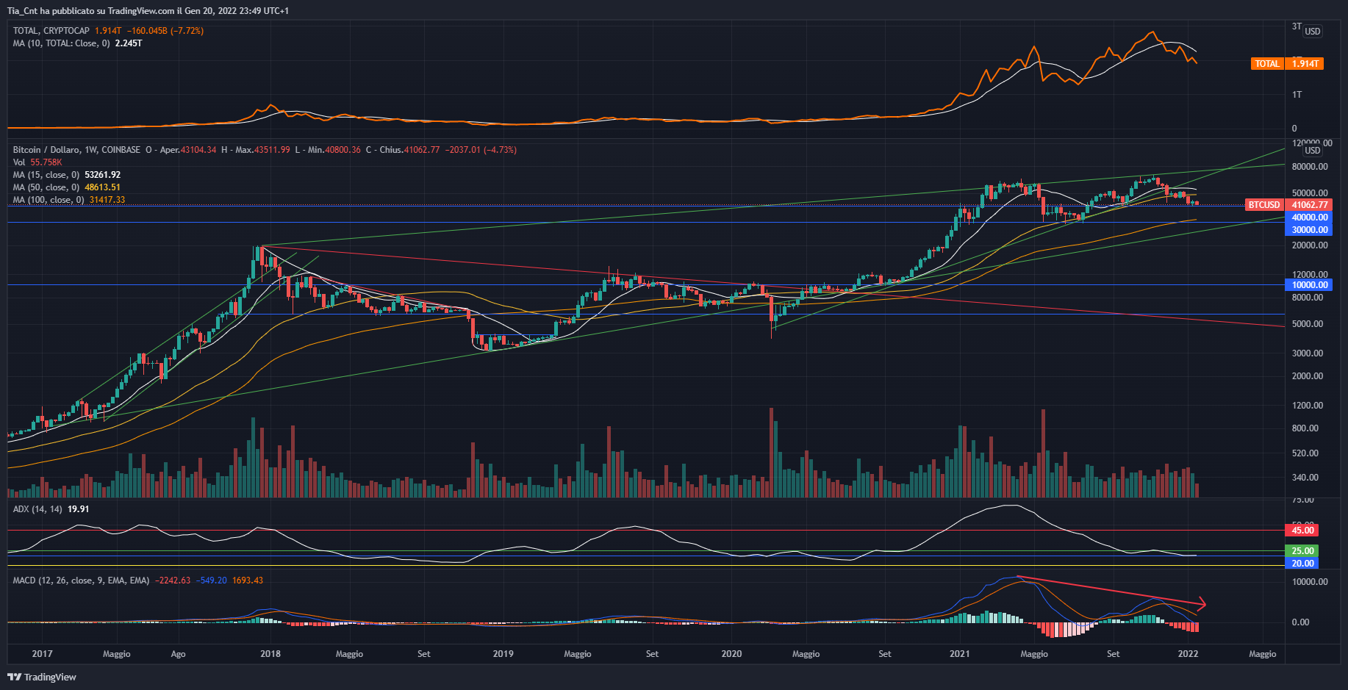1348x690 pixels.
Task: Click the 1T label on TOTAL axis
Action: click(1297, 95)
